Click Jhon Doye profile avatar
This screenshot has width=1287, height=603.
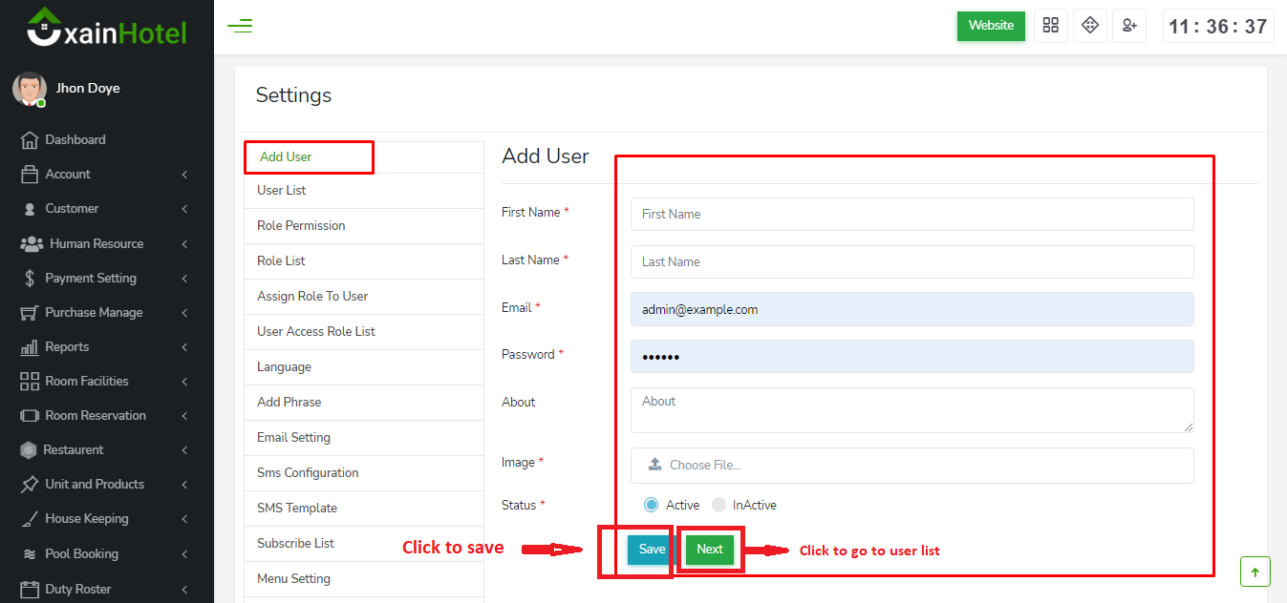[29, 89]
